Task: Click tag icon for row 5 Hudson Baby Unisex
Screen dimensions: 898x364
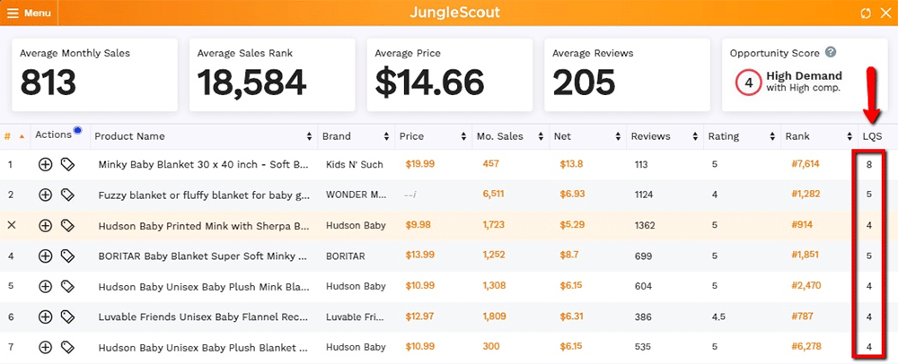Action: click(x=67, y=286)
